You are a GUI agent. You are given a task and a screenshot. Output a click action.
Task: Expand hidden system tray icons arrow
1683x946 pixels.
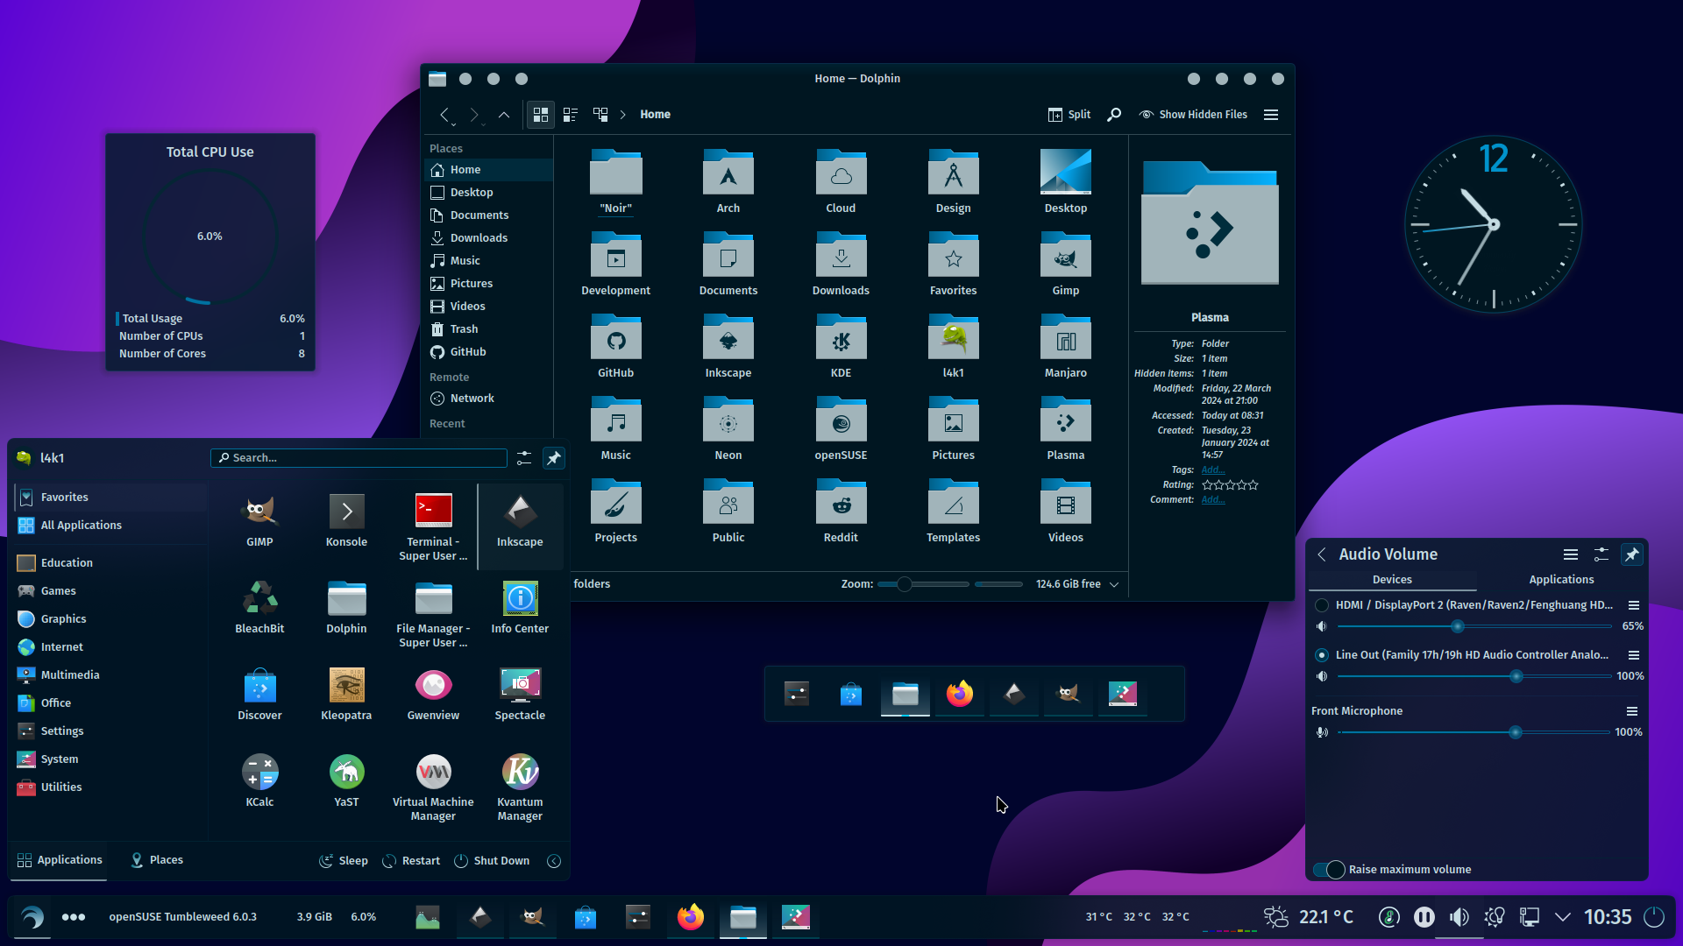click(1563, 917)
